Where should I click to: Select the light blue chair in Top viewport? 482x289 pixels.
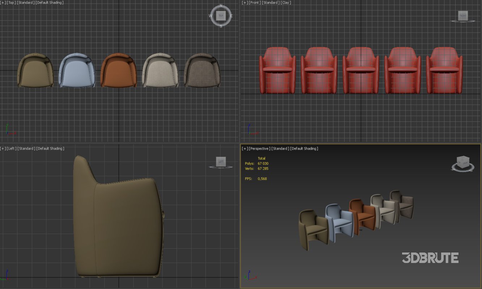pos(77,72)
